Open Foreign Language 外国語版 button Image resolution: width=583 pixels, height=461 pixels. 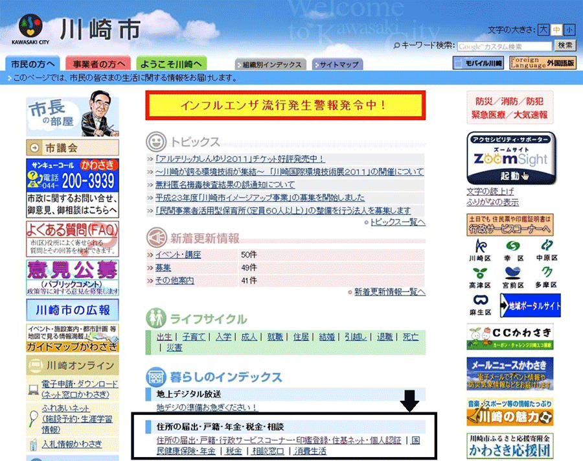tap(543, 63)
